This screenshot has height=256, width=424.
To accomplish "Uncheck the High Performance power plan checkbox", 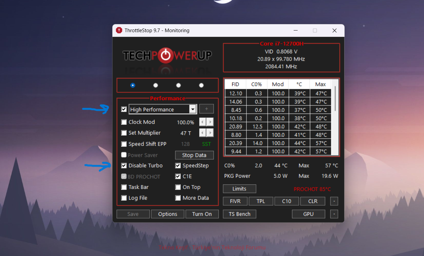I will [124, 109].
